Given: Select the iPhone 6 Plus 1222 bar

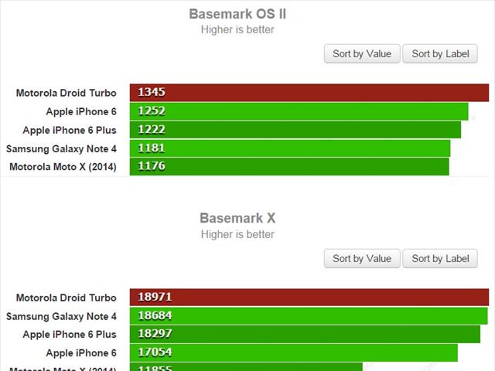Looking at the screenshot, I should tap(295, 130).
